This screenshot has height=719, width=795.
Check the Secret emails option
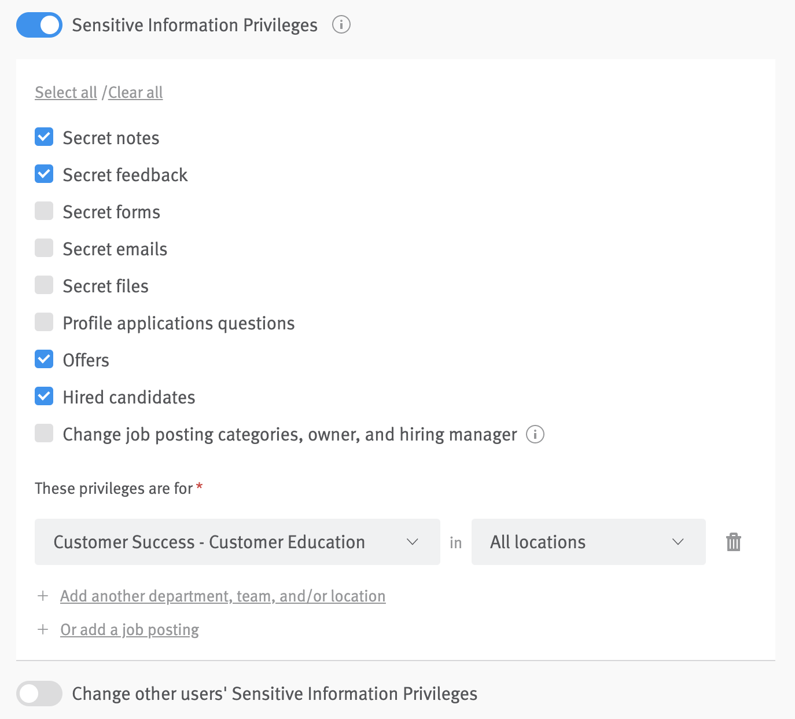click(43, 248)
